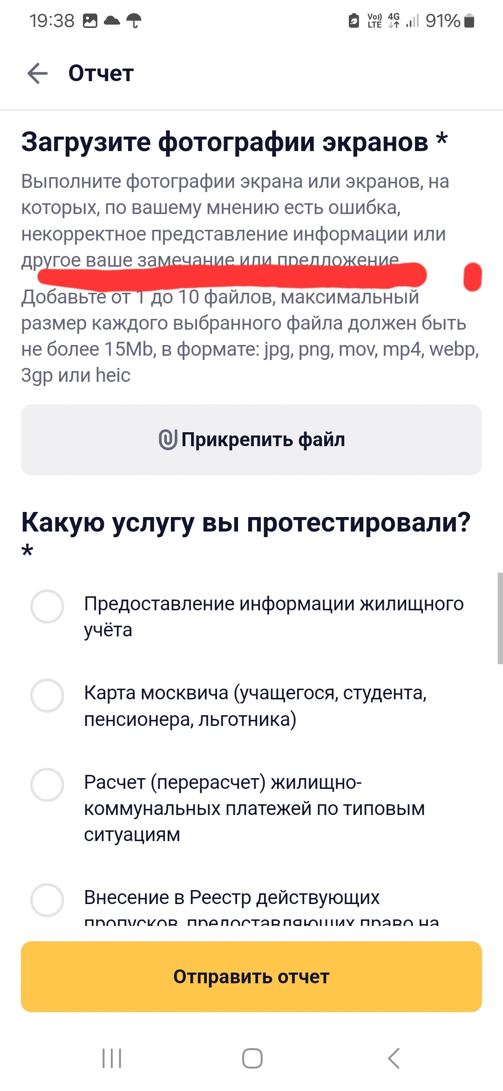
Task: Pick Внесение в Реестр действующих пропусков
Action: pyautogui.click(x=251, y=905)
